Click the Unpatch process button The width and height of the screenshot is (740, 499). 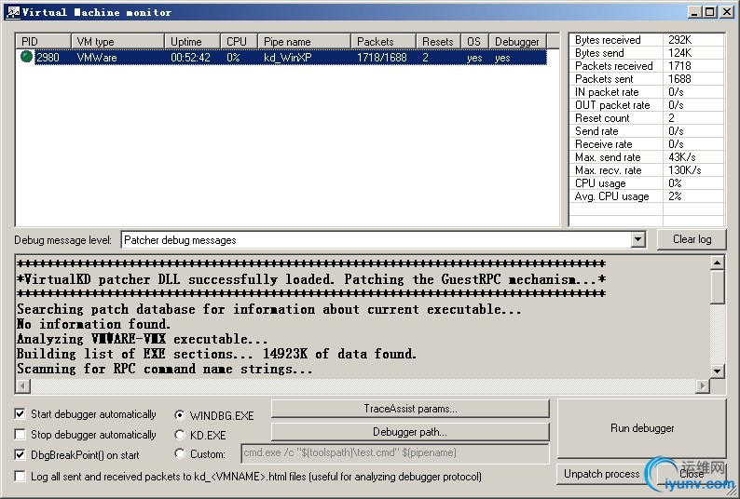point(601,474)
